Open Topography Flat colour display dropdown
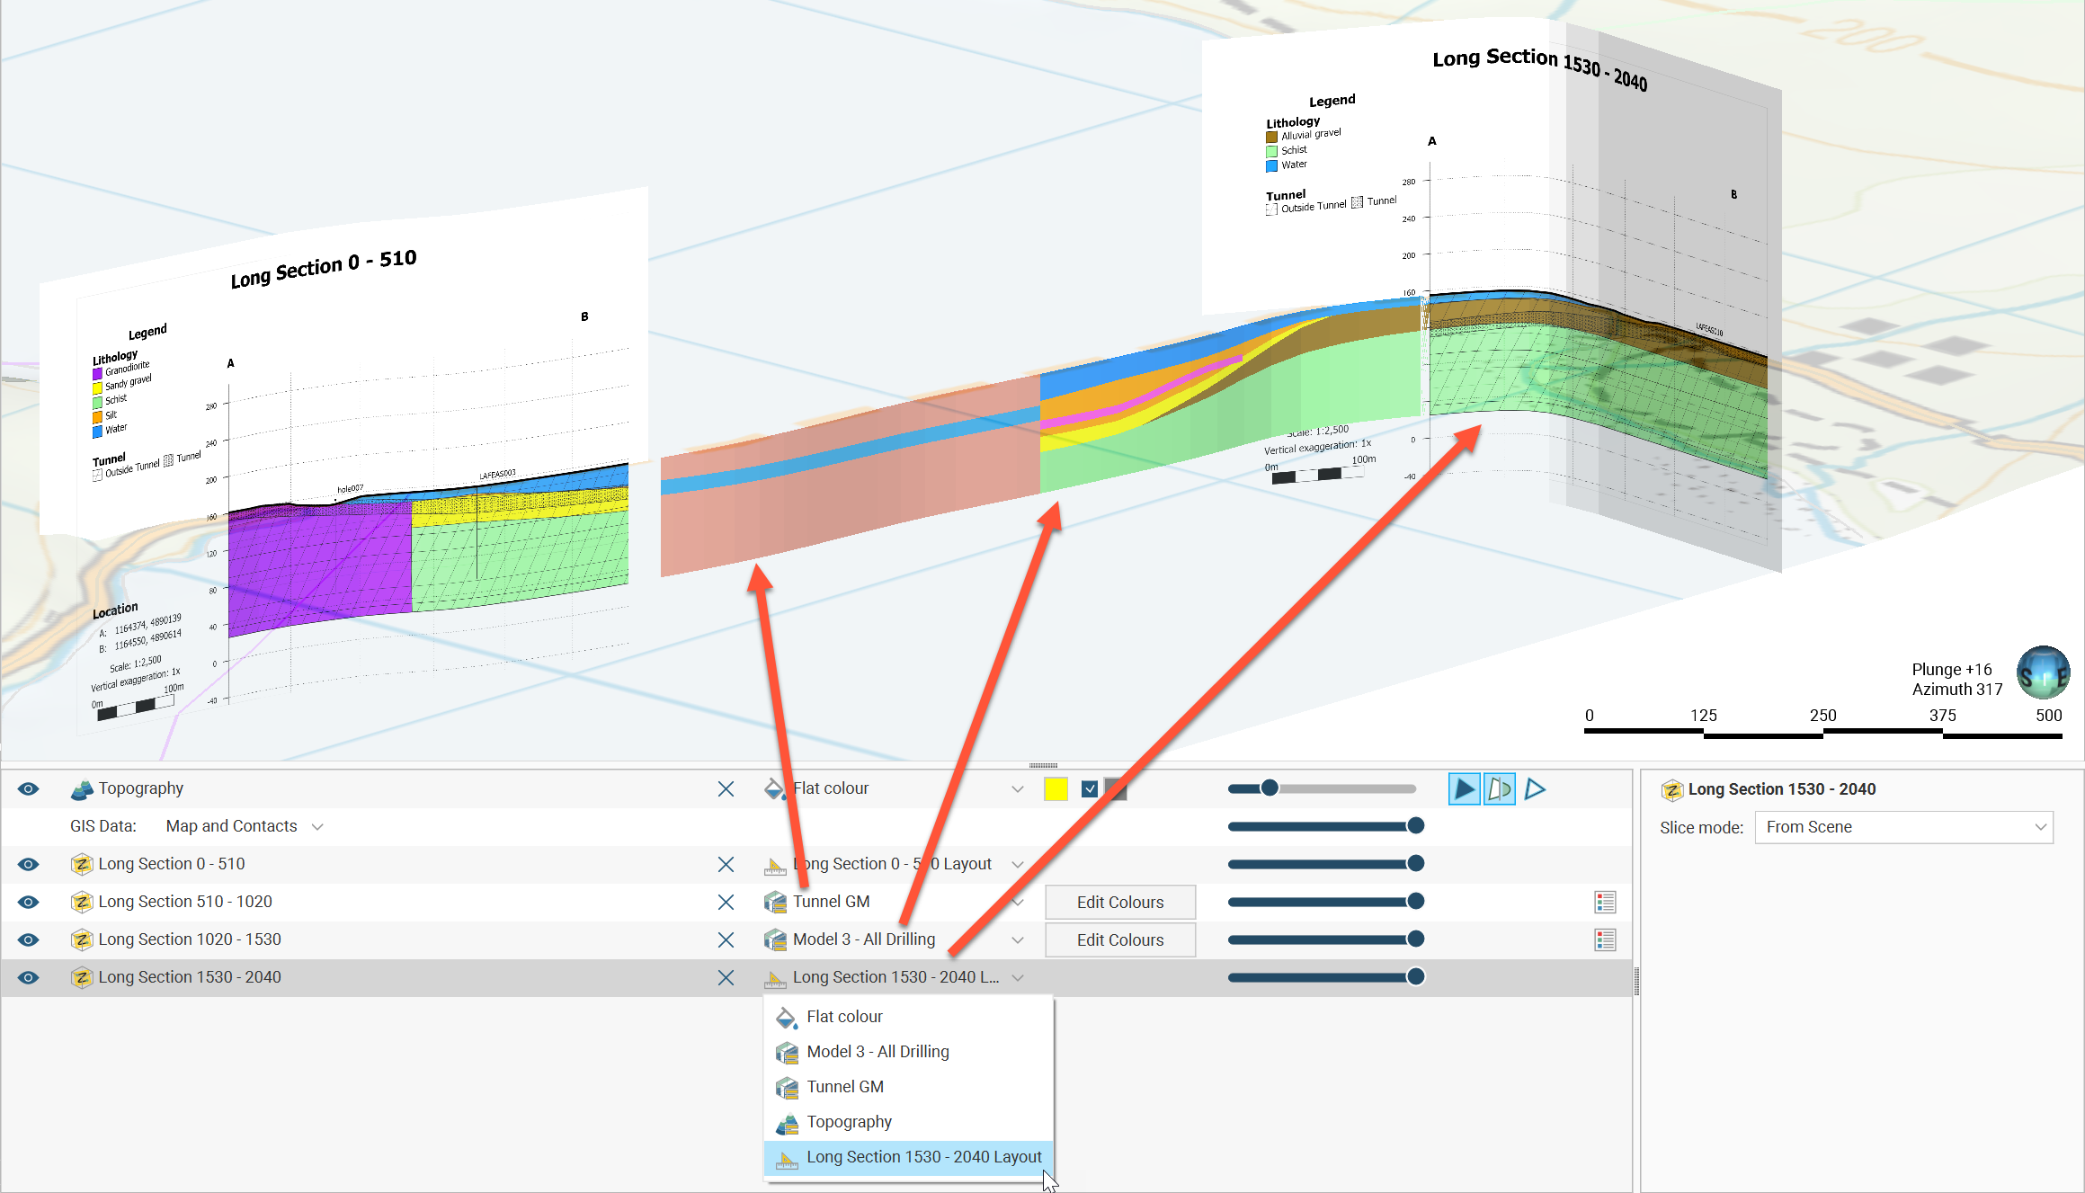 tap(1017, 789)
